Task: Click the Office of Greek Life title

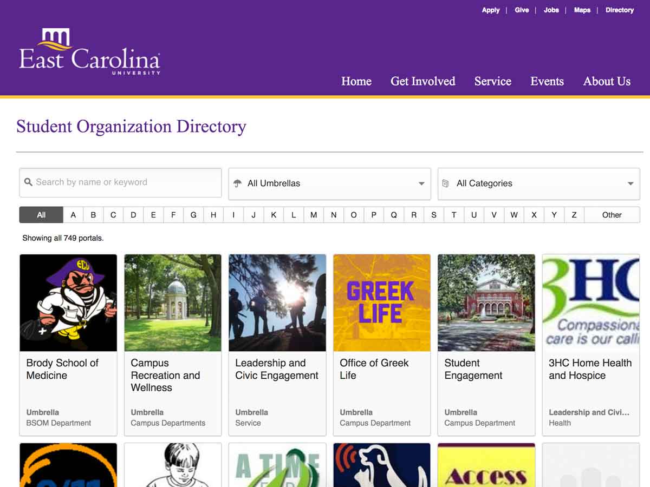Action: pyautogui.click(x=374, y=369)
